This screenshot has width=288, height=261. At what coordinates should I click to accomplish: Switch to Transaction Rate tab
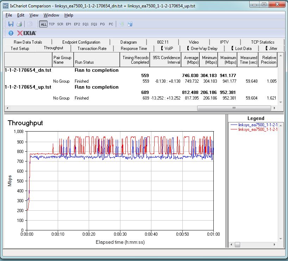coord(92,49)
